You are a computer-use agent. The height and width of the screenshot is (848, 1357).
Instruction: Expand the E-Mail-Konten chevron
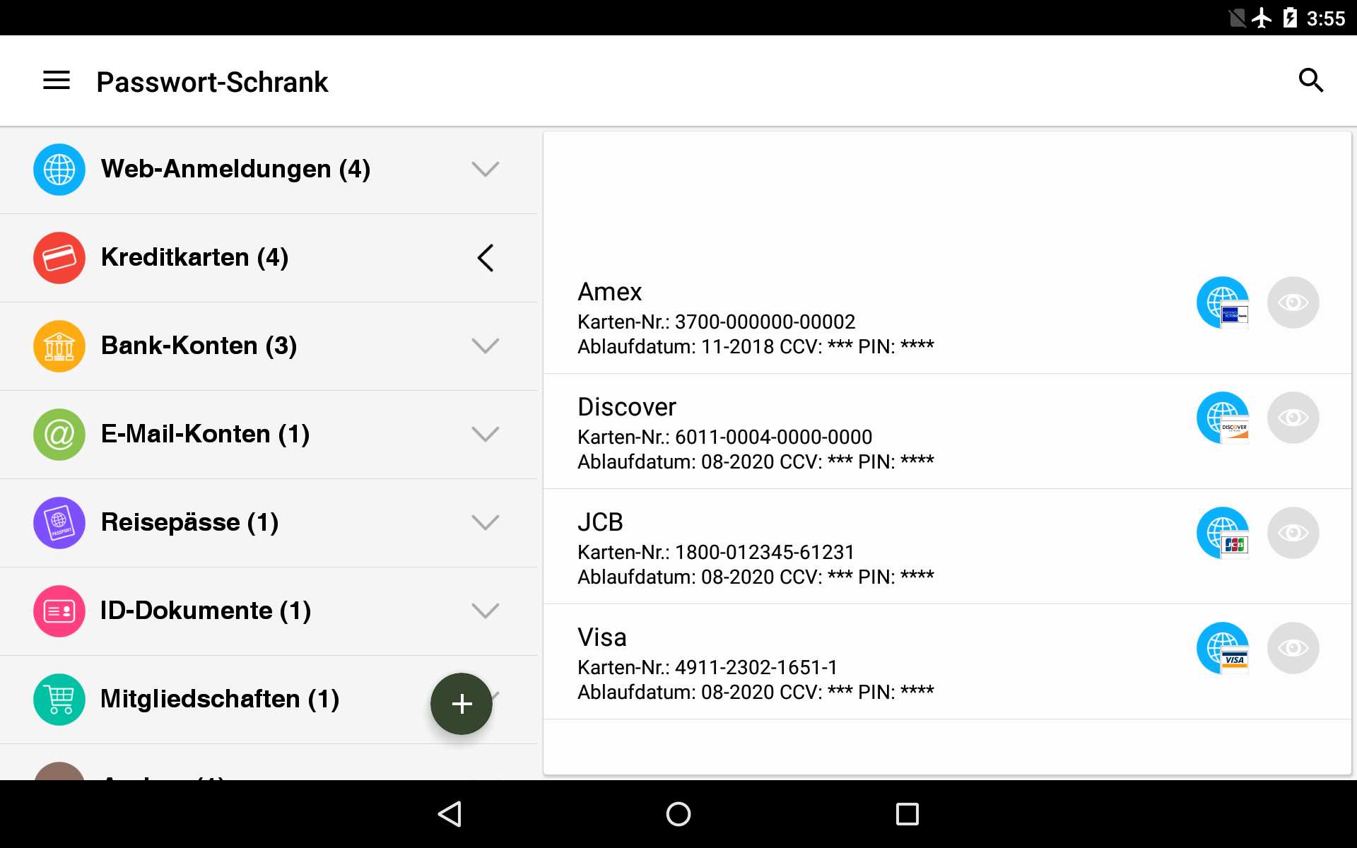click(486, 435)
